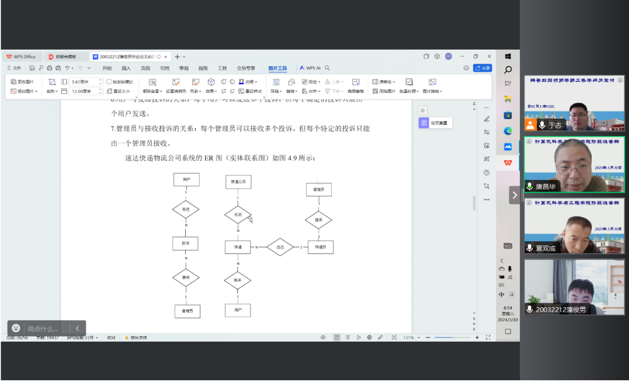Open the 引用 (References) ribbon tab
Screen dimensions: 629x382
pos(165,68)
